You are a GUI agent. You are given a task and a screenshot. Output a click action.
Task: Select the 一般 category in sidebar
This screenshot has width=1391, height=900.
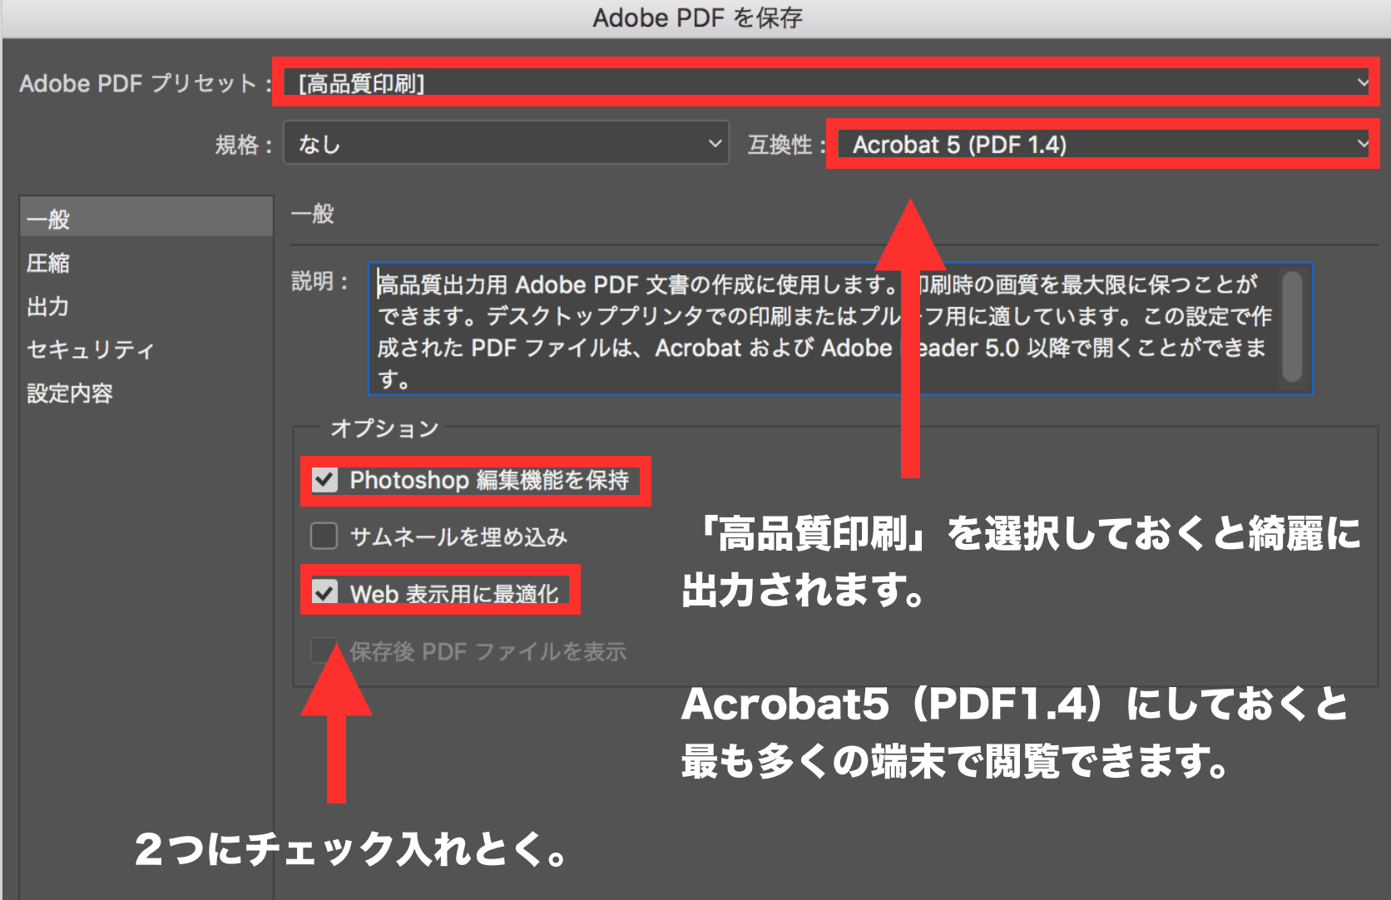pos(146,219)
